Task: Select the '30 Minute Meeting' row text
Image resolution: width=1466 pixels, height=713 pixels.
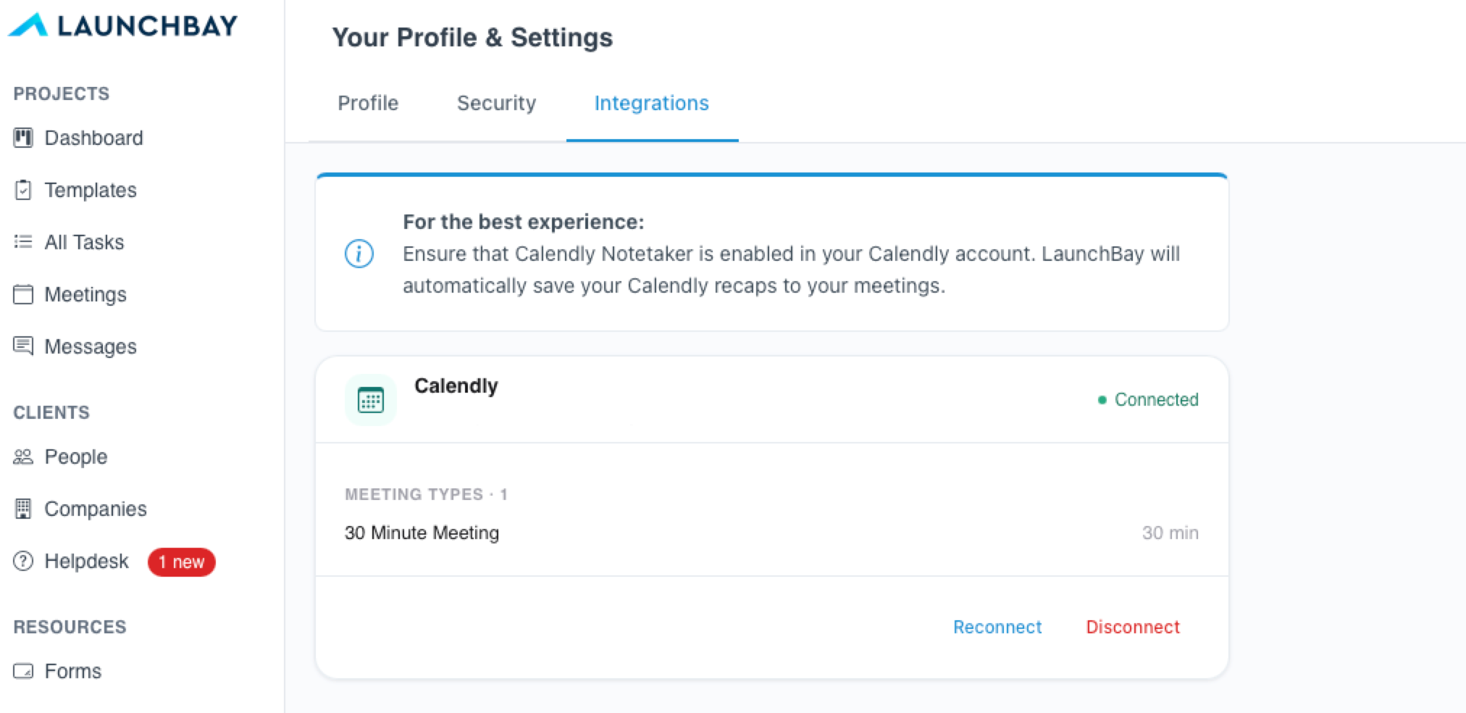Action: (x=422, y=533)
